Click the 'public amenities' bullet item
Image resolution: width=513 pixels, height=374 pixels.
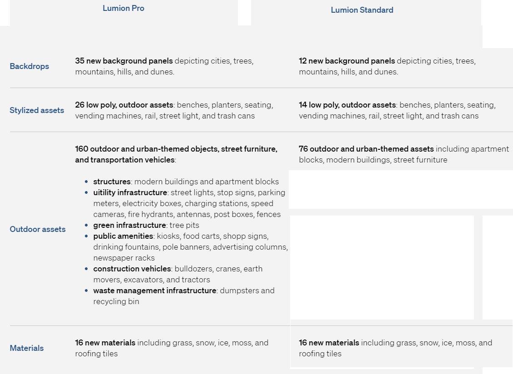click(x=123, y=236)
